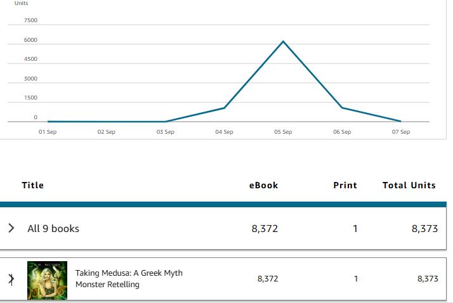Viewport: 453px width, 303px height.
Task: Click the 04 Sep axis label
Action: pos(224,132)
